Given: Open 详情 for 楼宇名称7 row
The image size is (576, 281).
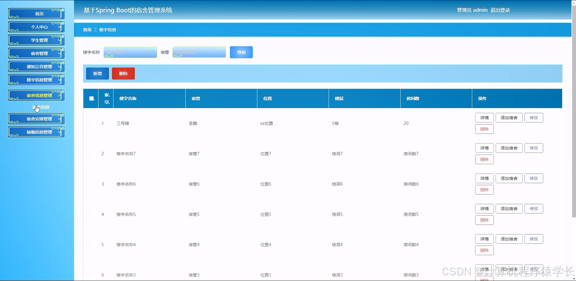Looking at the screenshot, I should tap(485, 148).
